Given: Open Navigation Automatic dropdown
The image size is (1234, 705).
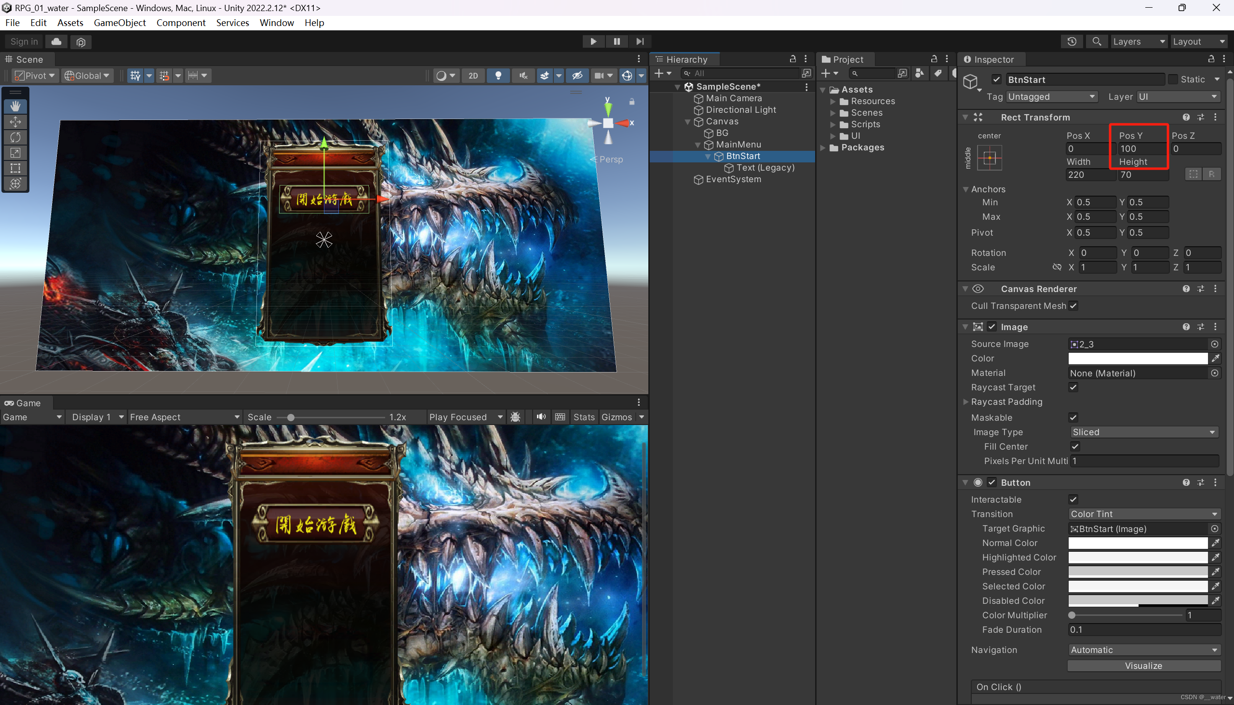Looking at the screenshot, I should tap(1144, 650).
